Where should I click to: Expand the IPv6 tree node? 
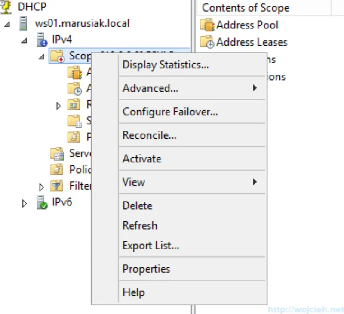point(25,202)
